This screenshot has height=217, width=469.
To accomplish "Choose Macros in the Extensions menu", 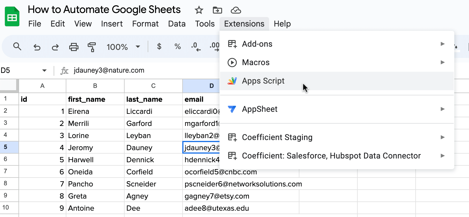I will [x=337, y=62].
